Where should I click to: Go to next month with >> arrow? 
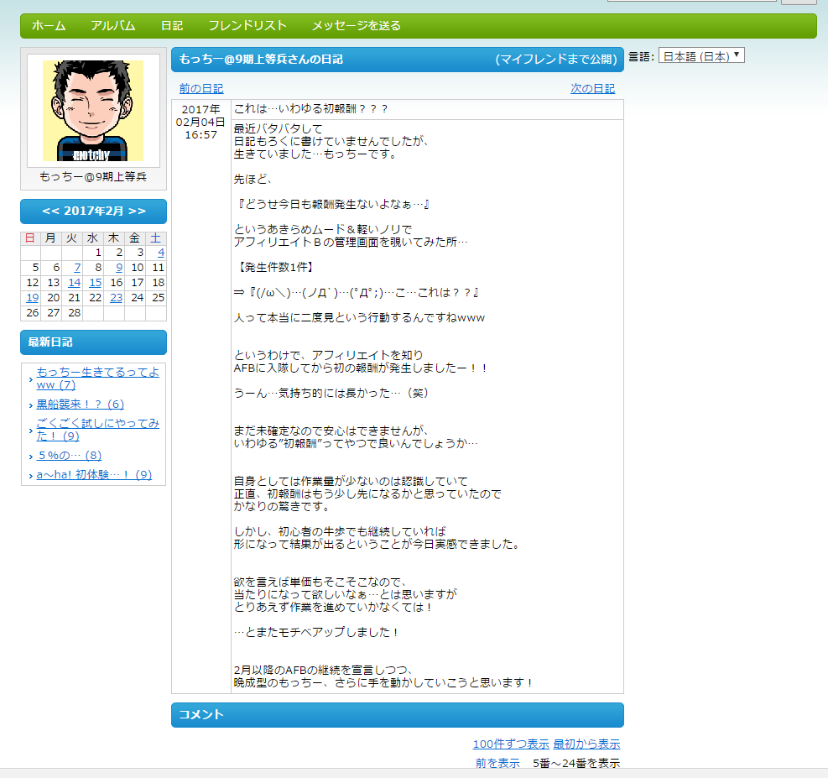(137, 211)
